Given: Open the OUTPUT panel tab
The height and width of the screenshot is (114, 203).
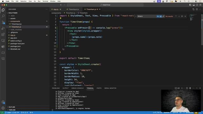Looking at the screenshot, I should (66, 88).
